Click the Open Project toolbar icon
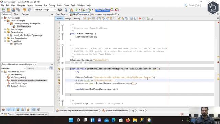220x124 pixels. (x=13, y=10)
